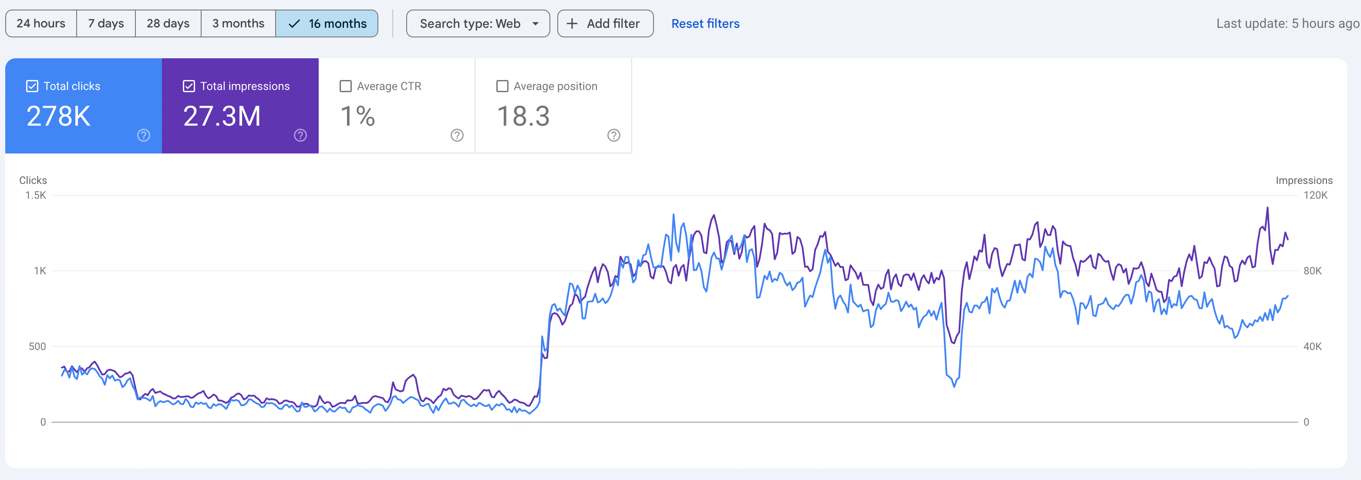Switch to the 7 days range
Image resolution: width=1361 pixels, height=480 pixels.
(x=106, y=24)
